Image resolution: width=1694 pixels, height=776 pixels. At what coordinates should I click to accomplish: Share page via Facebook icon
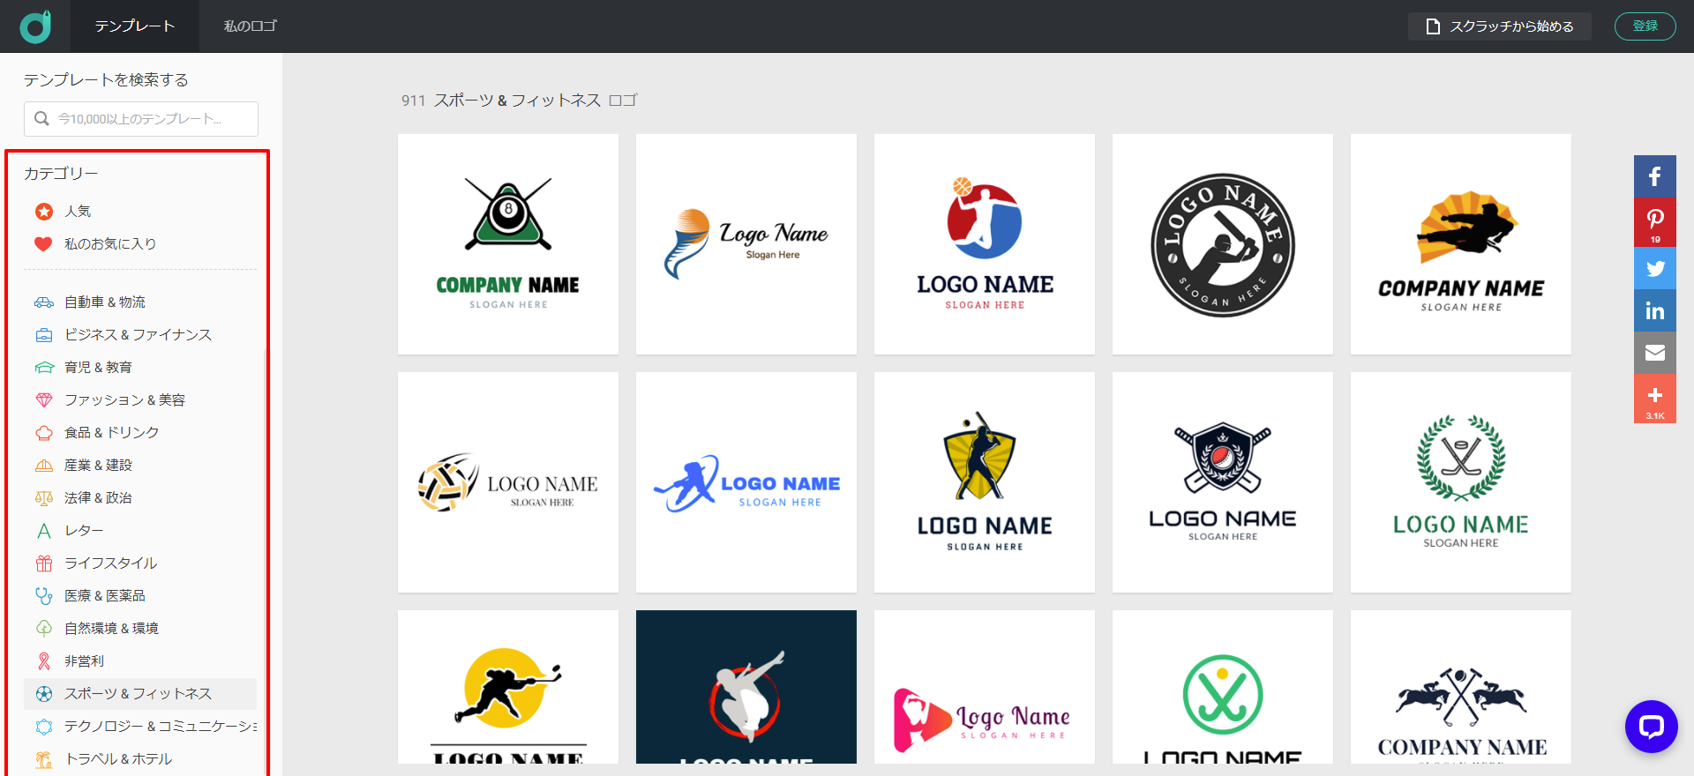(1654, 176)
